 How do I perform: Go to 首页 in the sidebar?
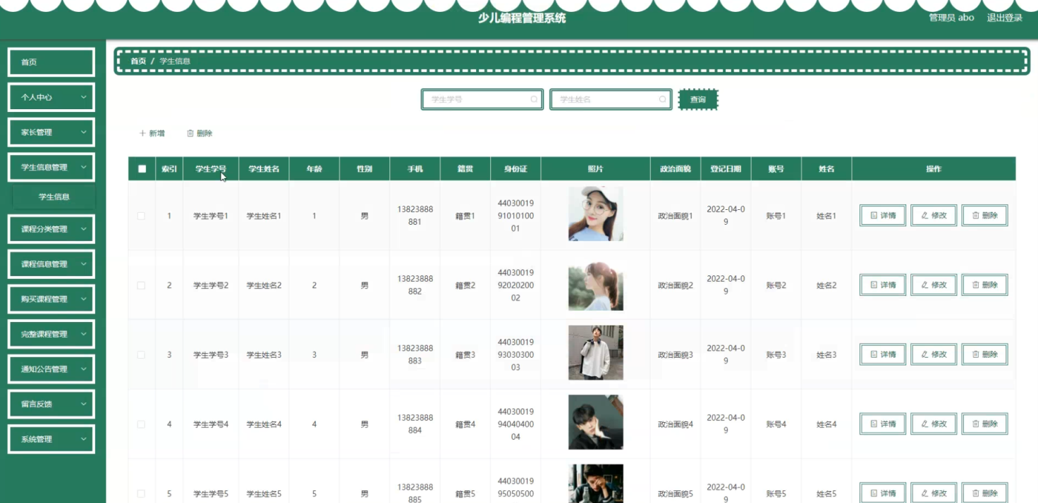[51, 62]
